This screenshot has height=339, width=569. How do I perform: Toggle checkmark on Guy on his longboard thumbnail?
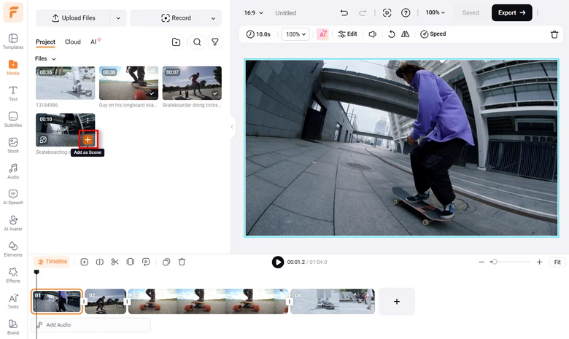click(x=152, y=93)
